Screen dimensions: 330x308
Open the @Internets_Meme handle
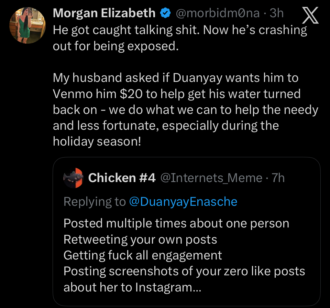[x=211, y=178]
